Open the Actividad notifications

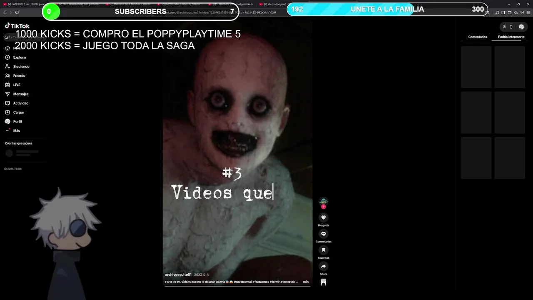17,103
